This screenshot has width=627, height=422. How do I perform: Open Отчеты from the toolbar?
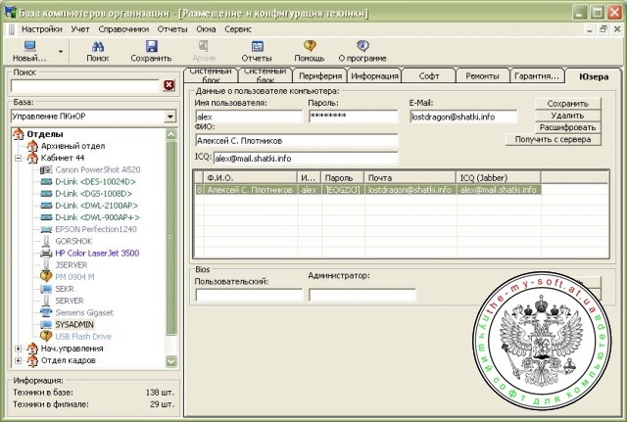[x=256, y=46]
